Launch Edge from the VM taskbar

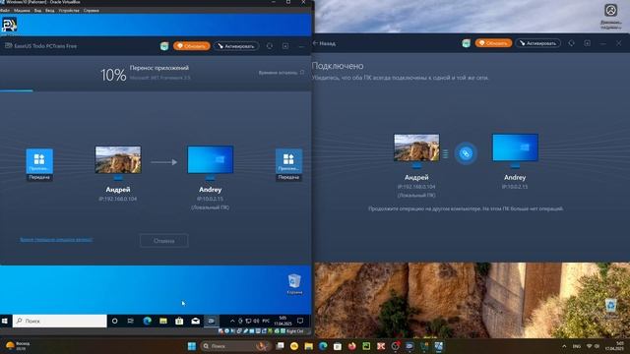[x=147, y=322]
